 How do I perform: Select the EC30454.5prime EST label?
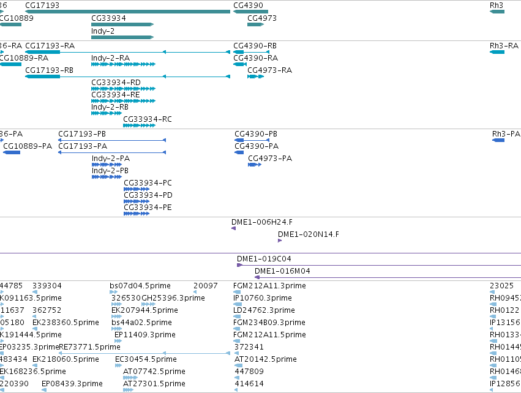[146, 359]
